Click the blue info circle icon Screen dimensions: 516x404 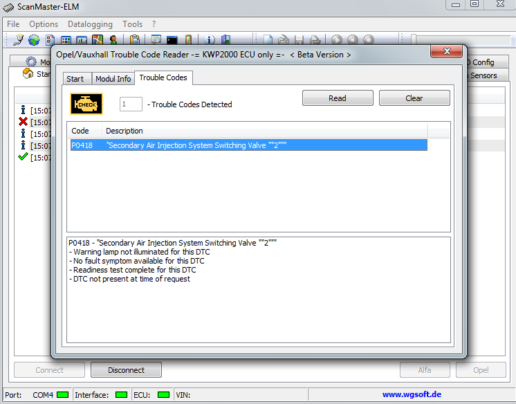point(210,40)
